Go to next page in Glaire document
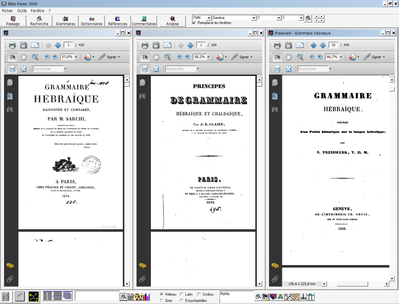Screen dimensions: 399x304 190,45
